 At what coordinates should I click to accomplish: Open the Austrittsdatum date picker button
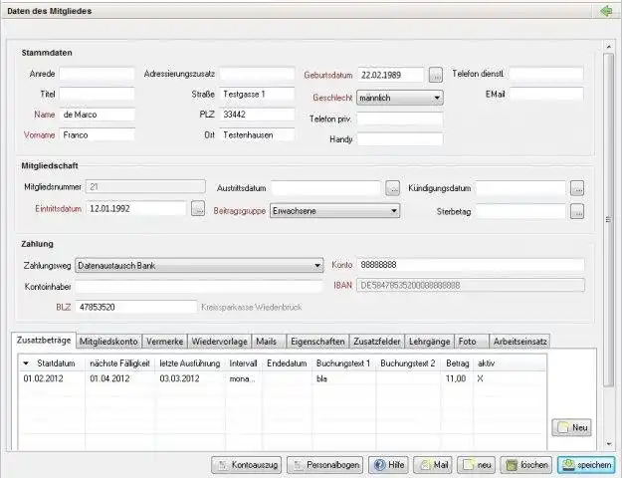[x=392, y=188]
